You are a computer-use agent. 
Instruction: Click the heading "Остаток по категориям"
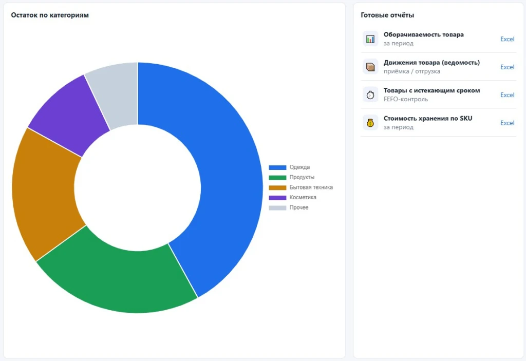click(50, 15)
